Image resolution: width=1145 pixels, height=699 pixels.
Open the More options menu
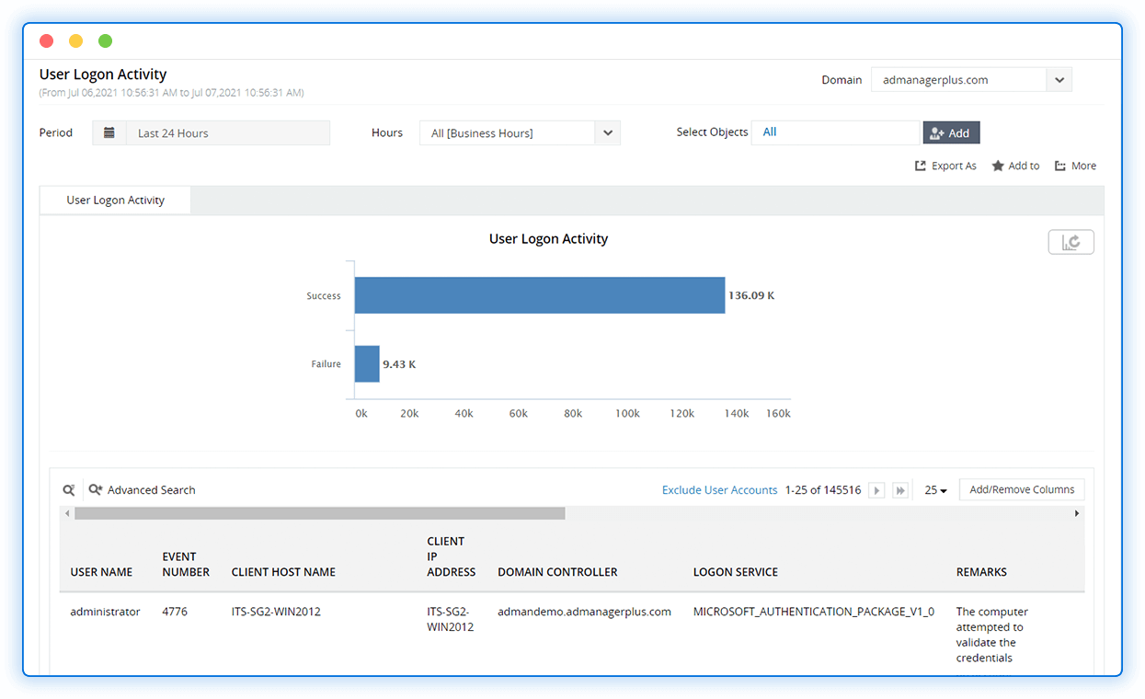tap(1074, 166)
